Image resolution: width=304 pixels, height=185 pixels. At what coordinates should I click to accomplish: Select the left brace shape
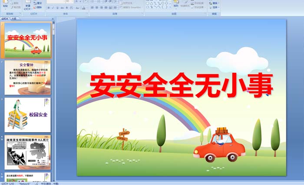[162, 7]
